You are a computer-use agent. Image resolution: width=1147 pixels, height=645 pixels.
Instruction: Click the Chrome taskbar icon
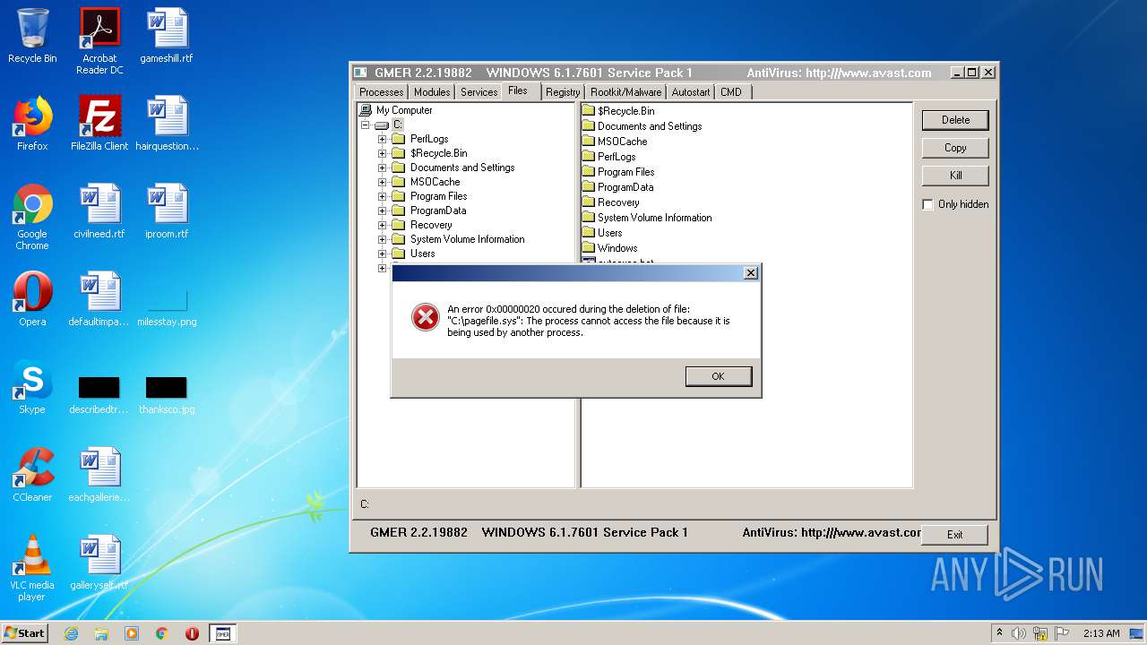coord(161,633)
